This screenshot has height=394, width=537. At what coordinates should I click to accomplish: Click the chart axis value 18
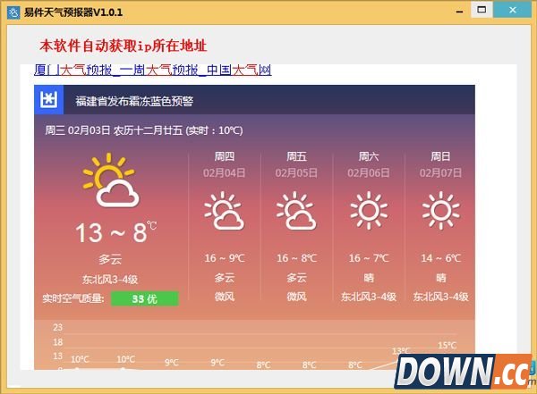click(58, 342)
